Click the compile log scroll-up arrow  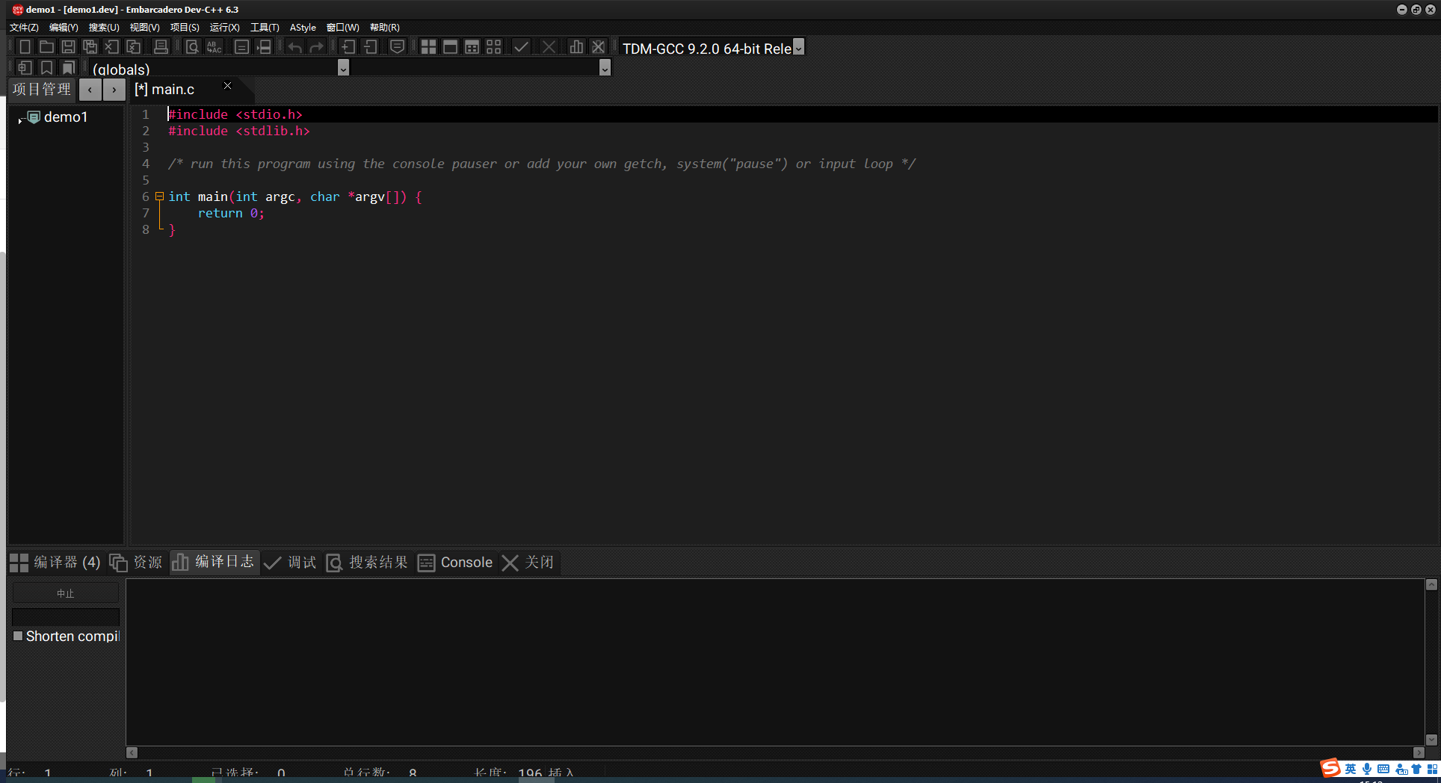pyautogui.click(x=1431, y=585)
